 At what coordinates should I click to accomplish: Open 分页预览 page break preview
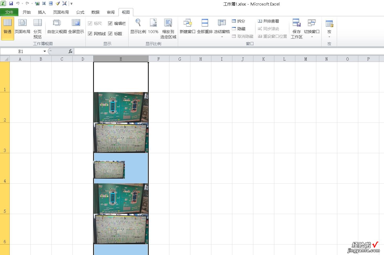pos(38,29)
